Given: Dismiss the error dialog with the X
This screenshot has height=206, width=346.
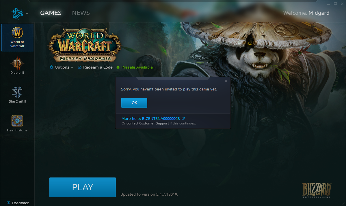Looking at the screenshot, I should (226, 81).
